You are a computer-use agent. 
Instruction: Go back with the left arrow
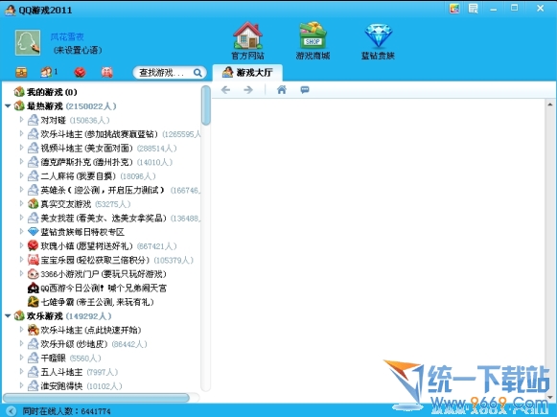coord(225,90)
